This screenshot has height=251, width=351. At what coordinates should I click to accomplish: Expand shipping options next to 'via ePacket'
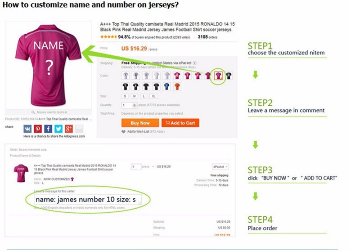(194, 63)
